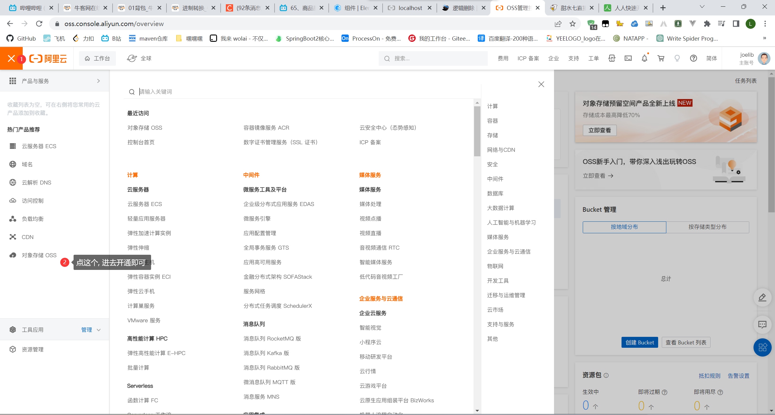Open 域名 in the sidebar
This screenshot has height=415, width=775.
[x=27, y=164]
